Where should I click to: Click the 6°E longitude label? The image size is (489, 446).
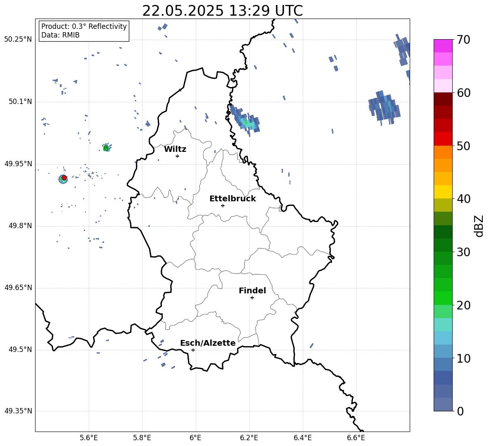point(195,438)
